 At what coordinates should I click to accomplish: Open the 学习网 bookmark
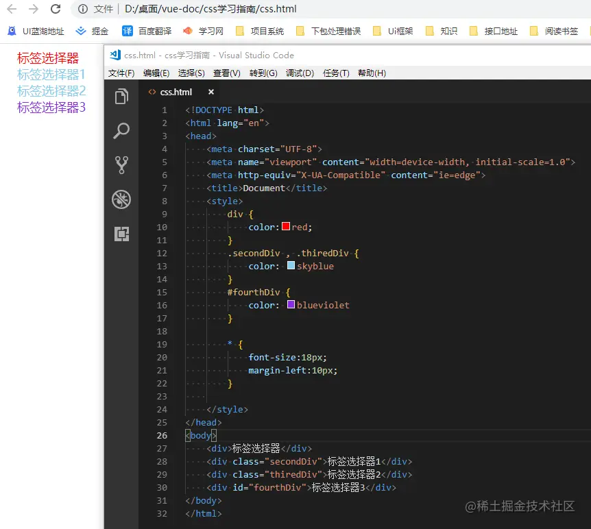(x=203, y=31)
